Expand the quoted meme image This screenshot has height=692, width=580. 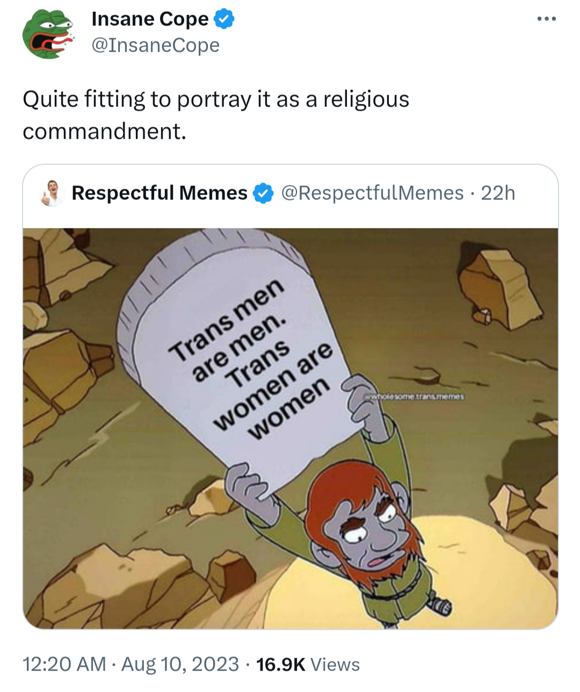point(290,428)
